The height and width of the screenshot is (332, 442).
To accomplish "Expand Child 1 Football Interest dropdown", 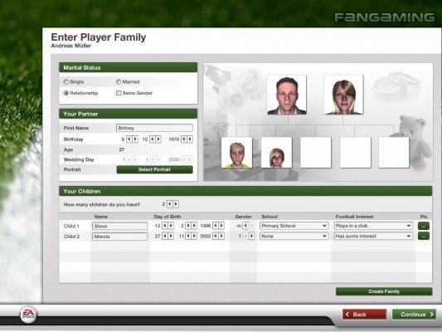I will tap(373, 226).
